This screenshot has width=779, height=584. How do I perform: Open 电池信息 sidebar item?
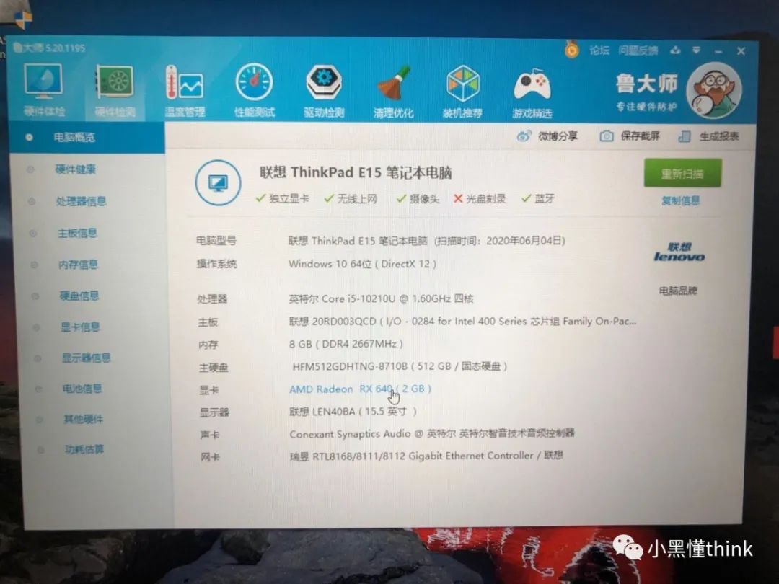[82, 389]
